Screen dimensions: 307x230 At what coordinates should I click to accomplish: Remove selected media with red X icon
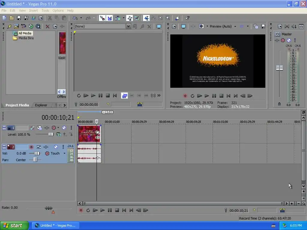click(48, 26)
